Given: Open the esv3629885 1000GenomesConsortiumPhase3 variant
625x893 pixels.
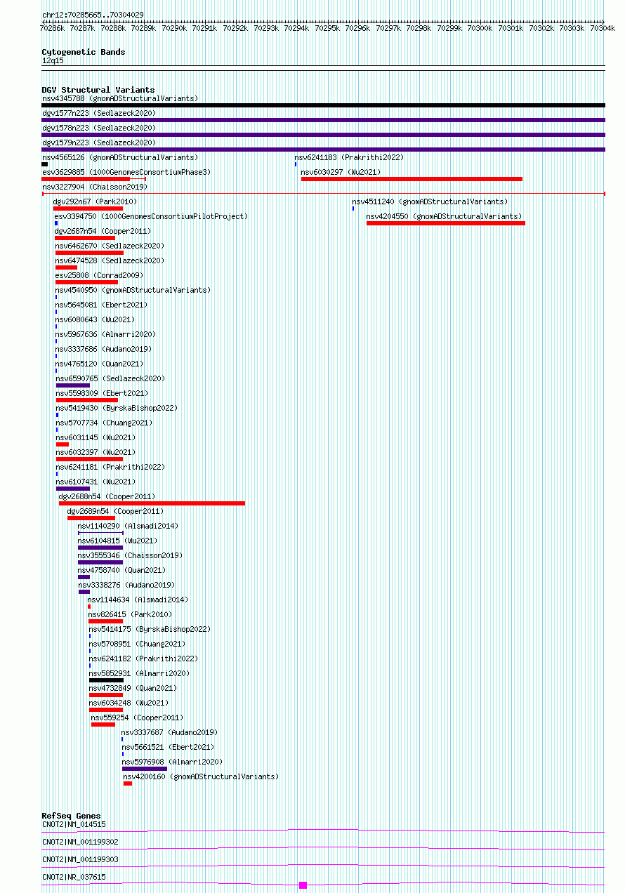Looking at the screenshot, I should click(x=126, y=172).
